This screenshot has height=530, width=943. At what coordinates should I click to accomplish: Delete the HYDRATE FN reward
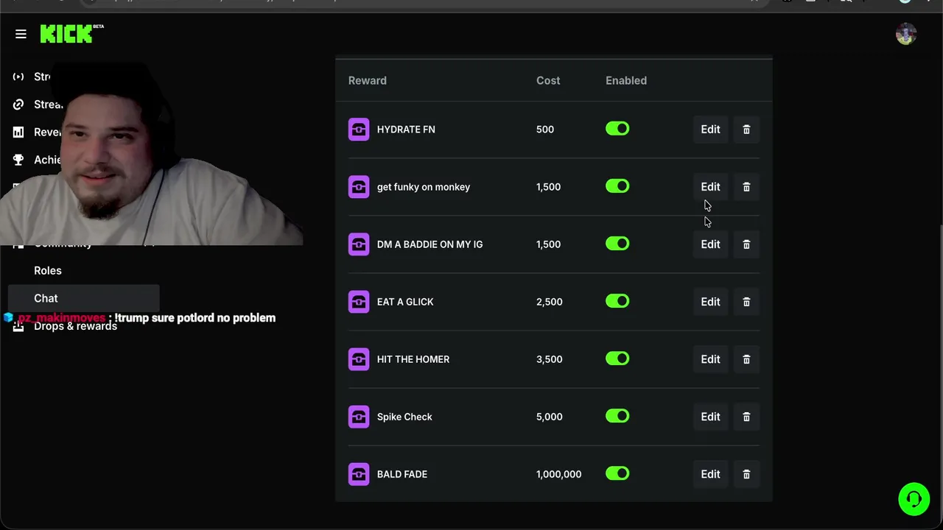pos(746,130)
